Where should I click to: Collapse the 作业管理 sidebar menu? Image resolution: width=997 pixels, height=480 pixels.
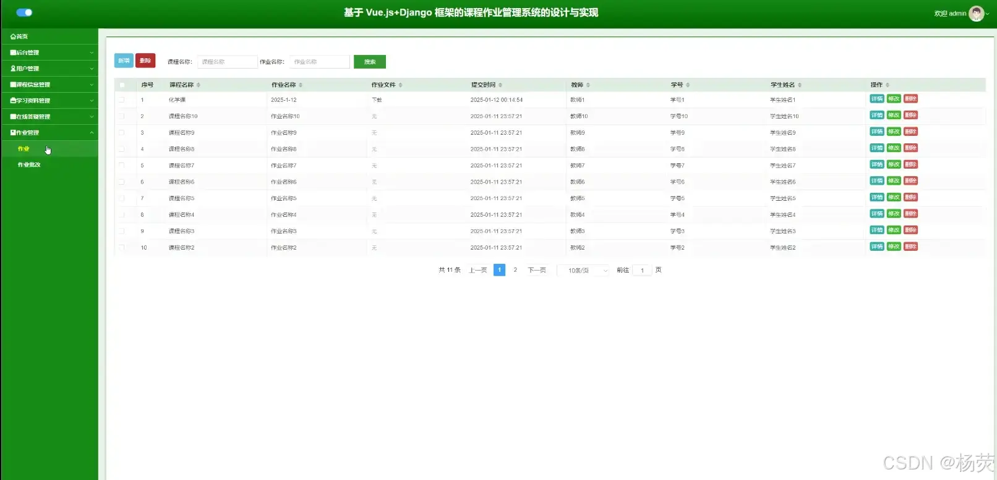coord(49,133)
